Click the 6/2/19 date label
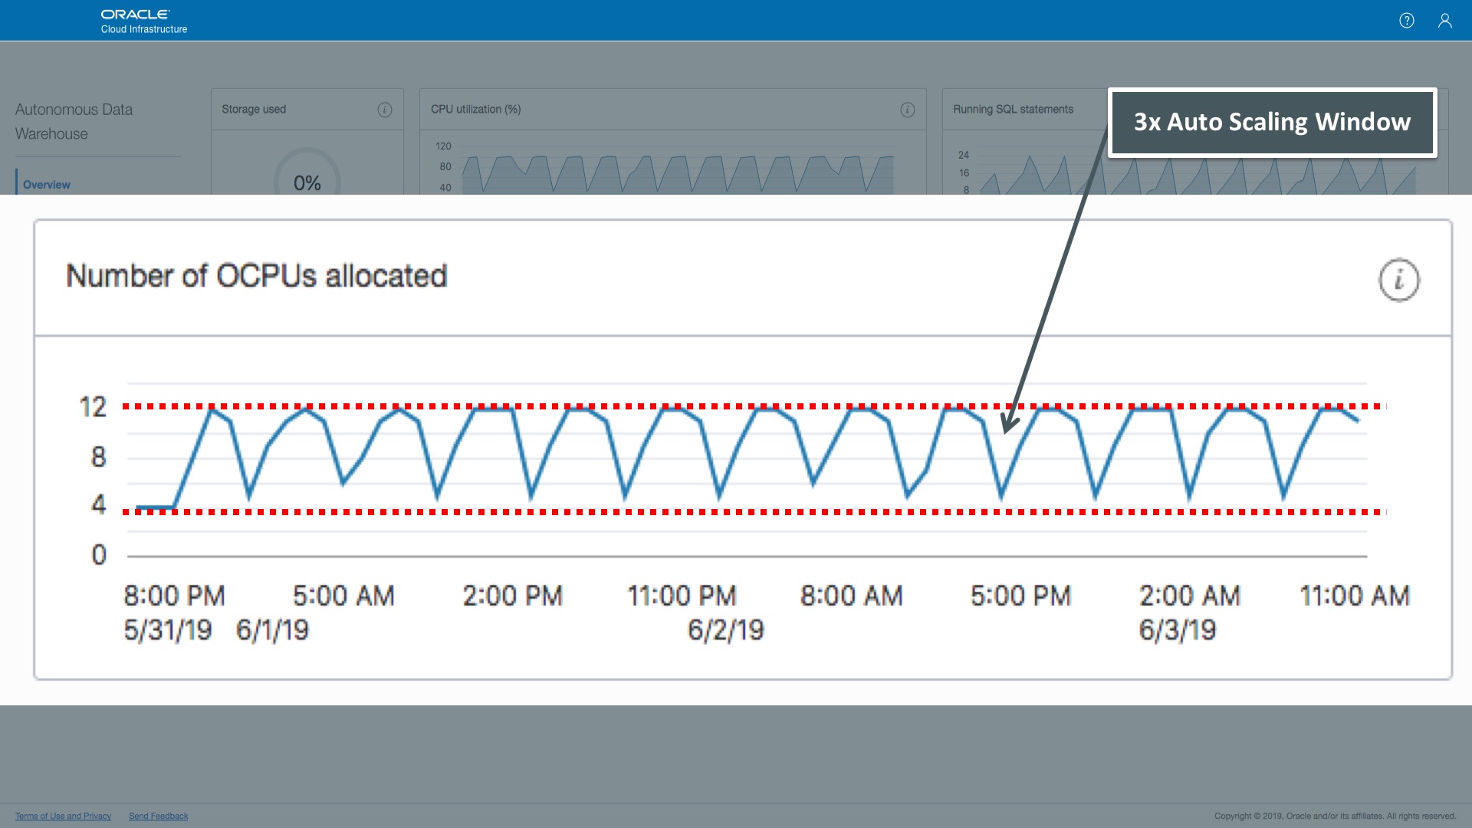The image size is (1472, 828). (725, 630)
